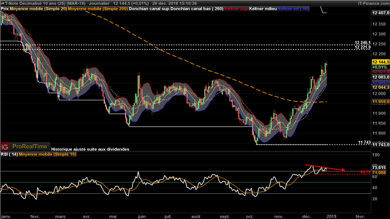This screenshot has height=219, width=390.
Task: Open Moyenne mobile (Simple 20) settings
Action: tap(38, 9)
